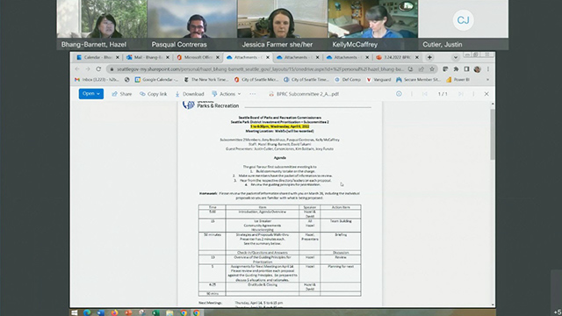The width and height of the screenshot is (562, 316).
Task: Open the file details info icon
Action: (x=399, y=94)
